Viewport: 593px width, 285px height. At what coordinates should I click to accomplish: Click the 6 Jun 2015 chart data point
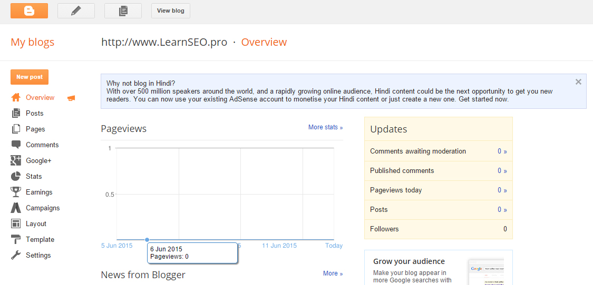click(x=147, y=240)
